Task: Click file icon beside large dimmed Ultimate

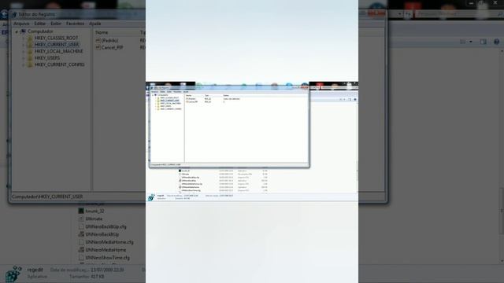Action: (x=81, y=219)
